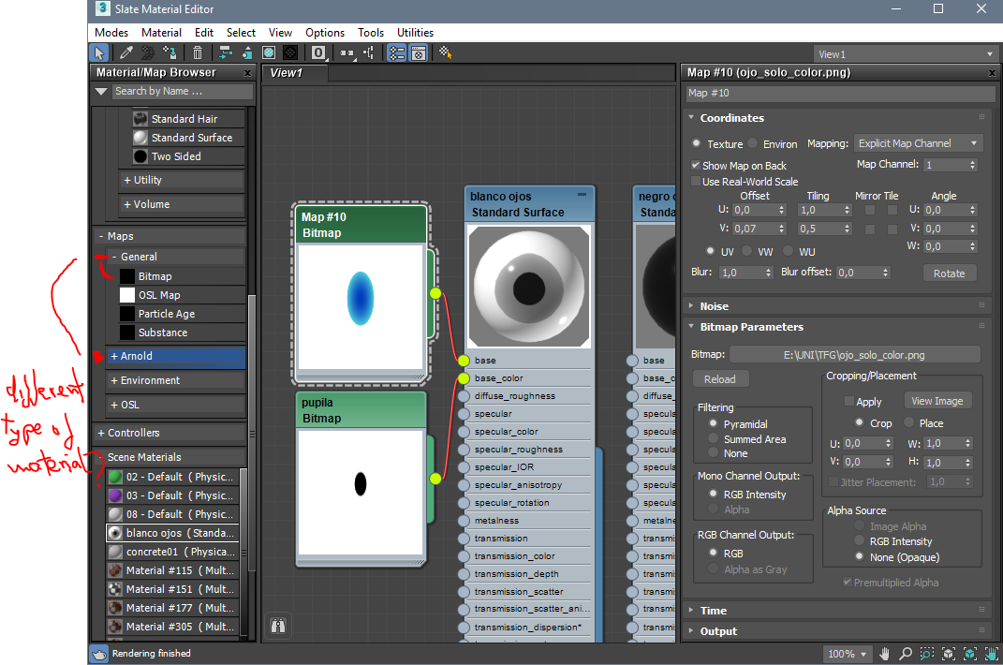This screenshot has width=1003, height=665.
Task: Assign material to selection icon
Action: (x=170, y=53)
